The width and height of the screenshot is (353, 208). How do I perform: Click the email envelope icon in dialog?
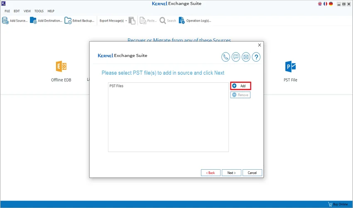[x=246, y=57]
